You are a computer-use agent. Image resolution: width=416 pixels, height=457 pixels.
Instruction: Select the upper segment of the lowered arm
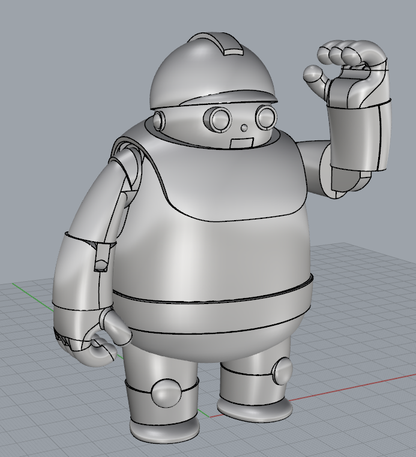(96, 201)
